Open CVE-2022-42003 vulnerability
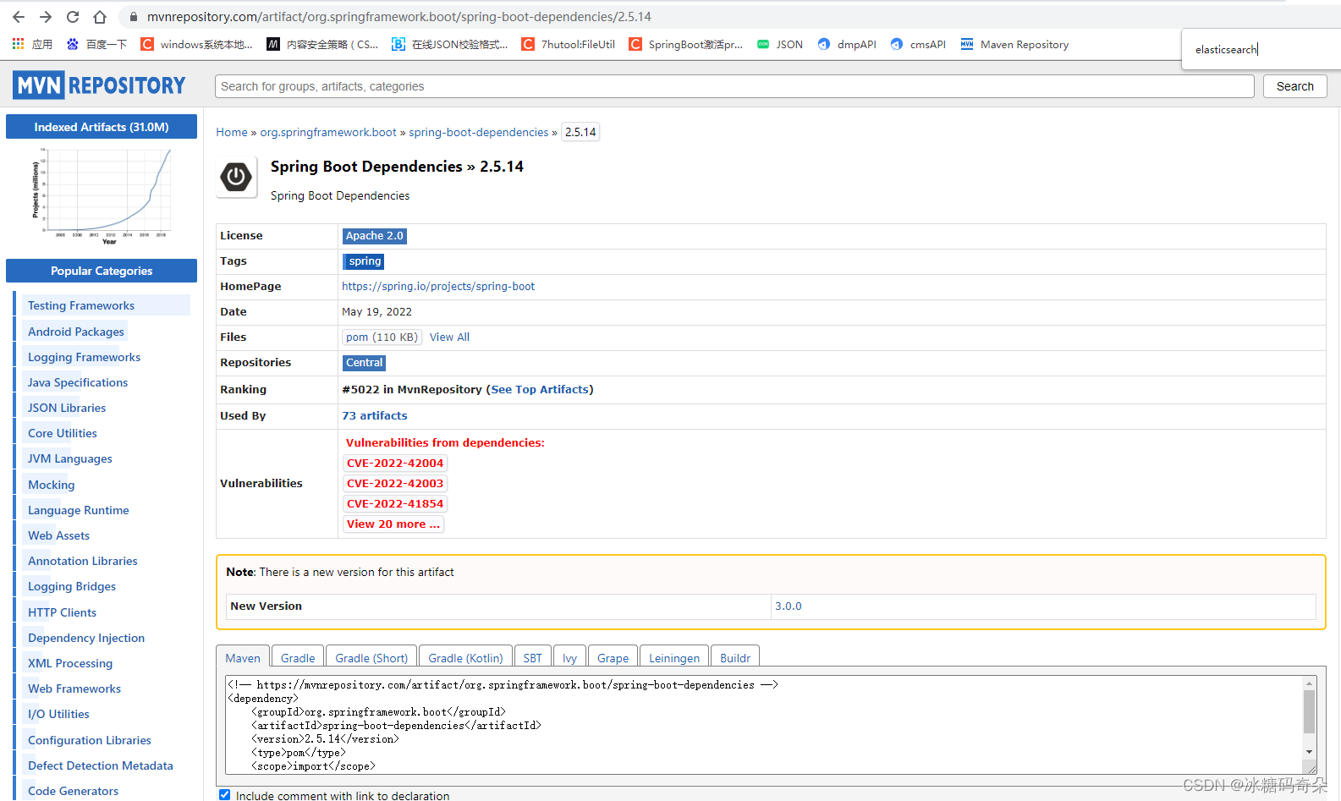The height and width of the screenshot is (801, 1341). 395,483
